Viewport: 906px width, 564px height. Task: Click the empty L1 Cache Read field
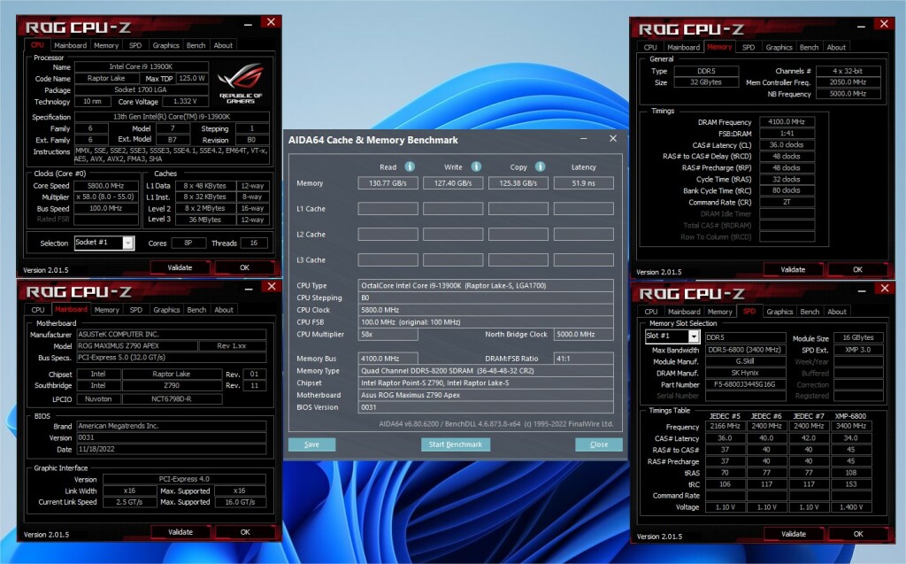click(x=388, y=208)
